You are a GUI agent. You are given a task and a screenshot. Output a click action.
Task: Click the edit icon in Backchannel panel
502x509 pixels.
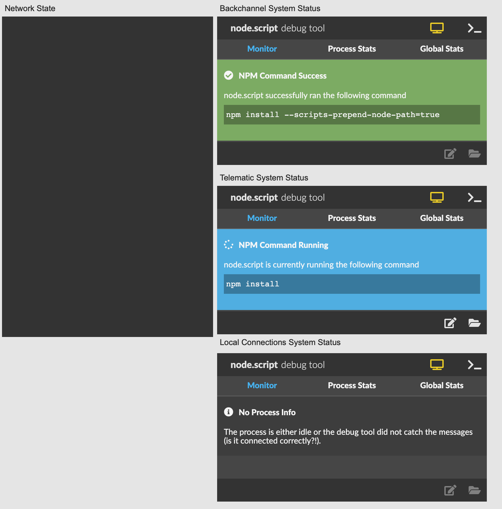(450, 154)
